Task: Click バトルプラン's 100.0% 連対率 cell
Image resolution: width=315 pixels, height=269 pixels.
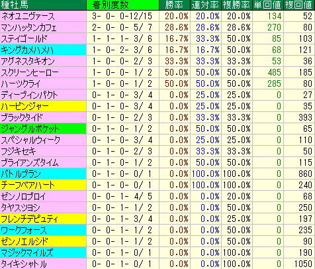Action: (x=206, y=174)
